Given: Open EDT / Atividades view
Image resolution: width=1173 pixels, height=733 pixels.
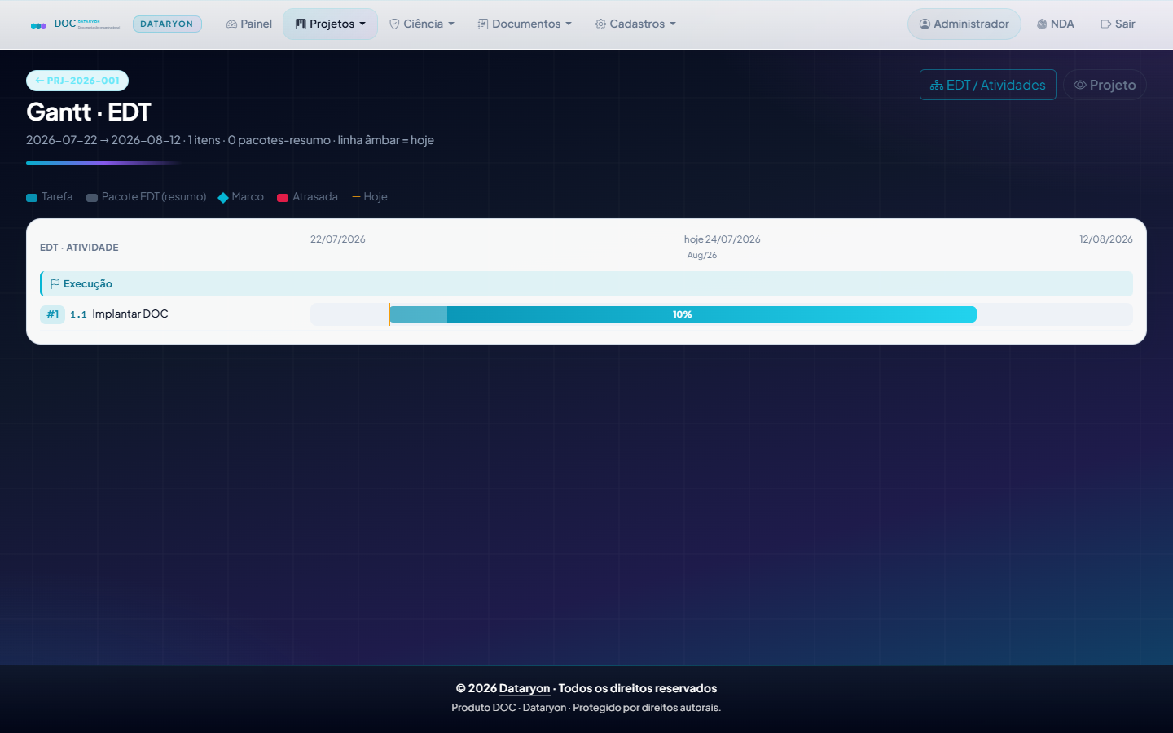Looking at the screenshot, I should pos(988,85).
